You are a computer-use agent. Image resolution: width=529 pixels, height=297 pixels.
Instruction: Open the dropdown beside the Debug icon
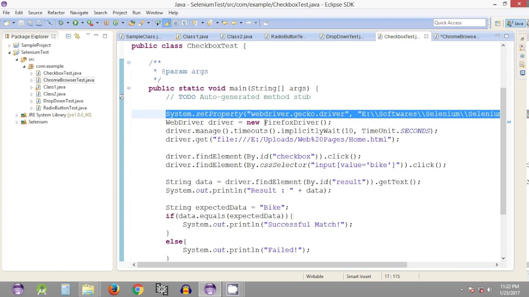(x=68, y=23)
